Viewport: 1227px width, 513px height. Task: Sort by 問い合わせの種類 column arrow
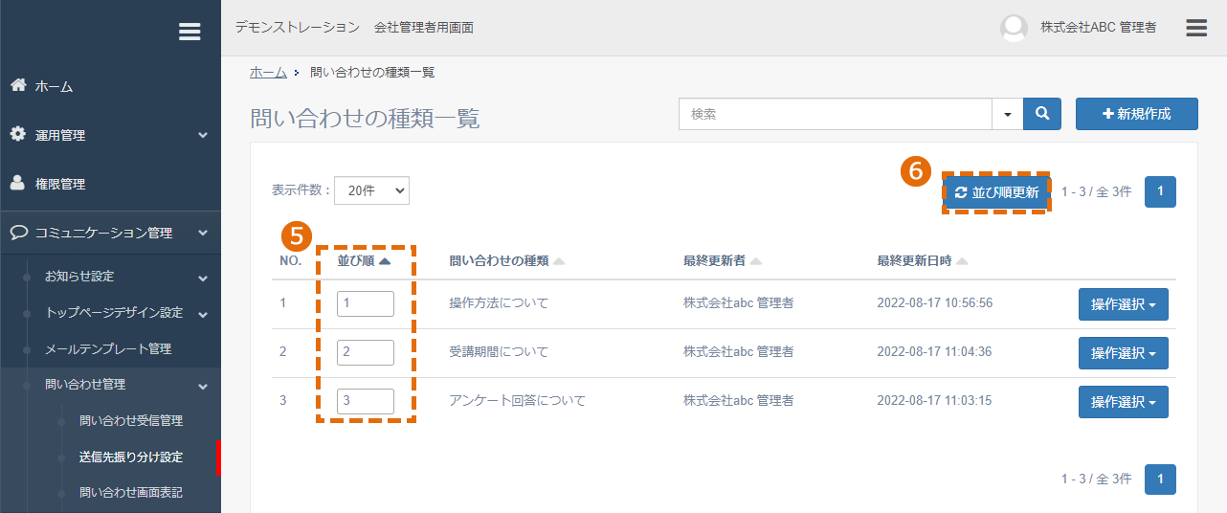click(559, 261)
